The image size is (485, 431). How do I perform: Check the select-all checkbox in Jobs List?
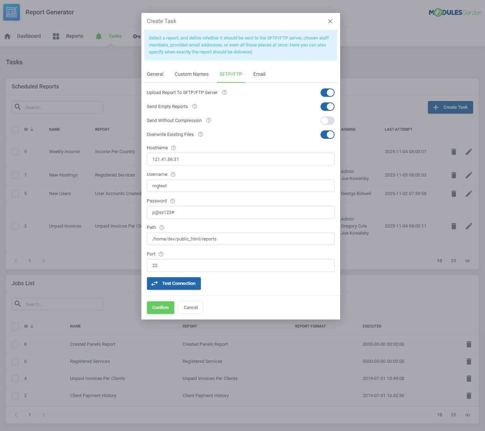[x=15, y=326]
